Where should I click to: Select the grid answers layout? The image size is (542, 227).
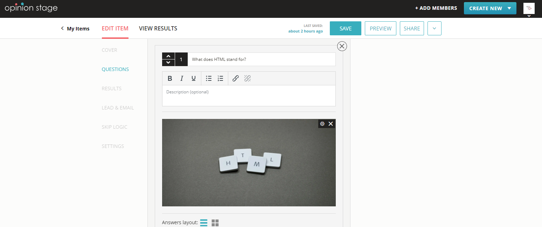pyautogui.click(x=215, y=223)
